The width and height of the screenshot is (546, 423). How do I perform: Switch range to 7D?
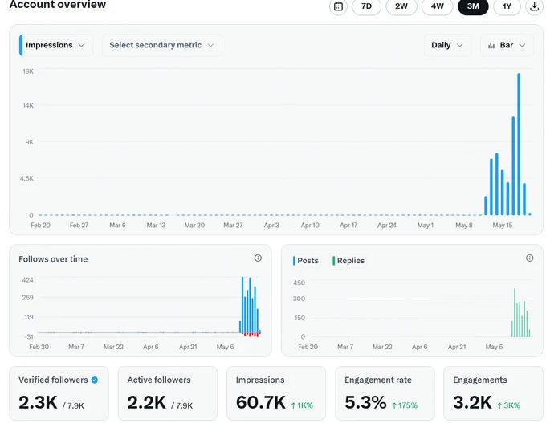pos(366,6)
